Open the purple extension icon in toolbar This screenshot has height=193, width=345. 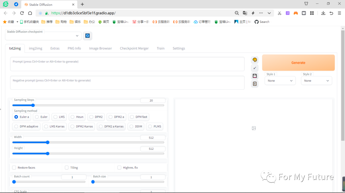click(287, 13)
